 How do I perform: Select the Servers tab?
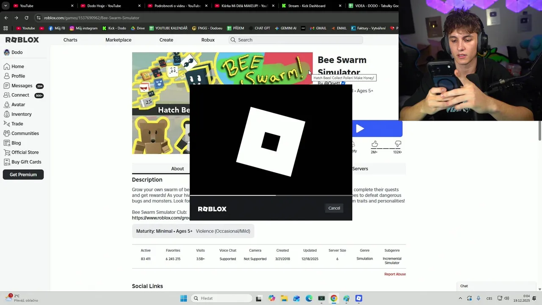point(360,169)
